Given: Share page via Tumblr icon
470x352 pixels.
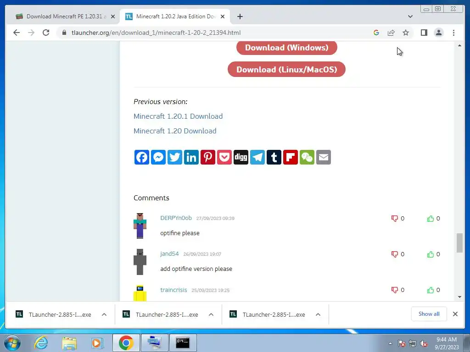Looking at the screenshot, I should pos(274,157).
